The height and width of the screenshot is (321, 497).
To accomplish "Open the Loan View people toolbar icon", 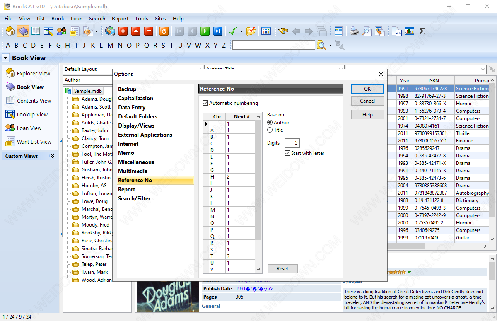I will (x=61, y=31).
